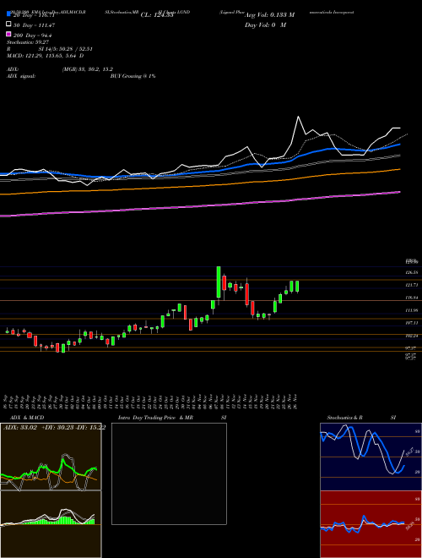
Task: Click the 'ADX signal:' label
Action: tap(21, 76)
